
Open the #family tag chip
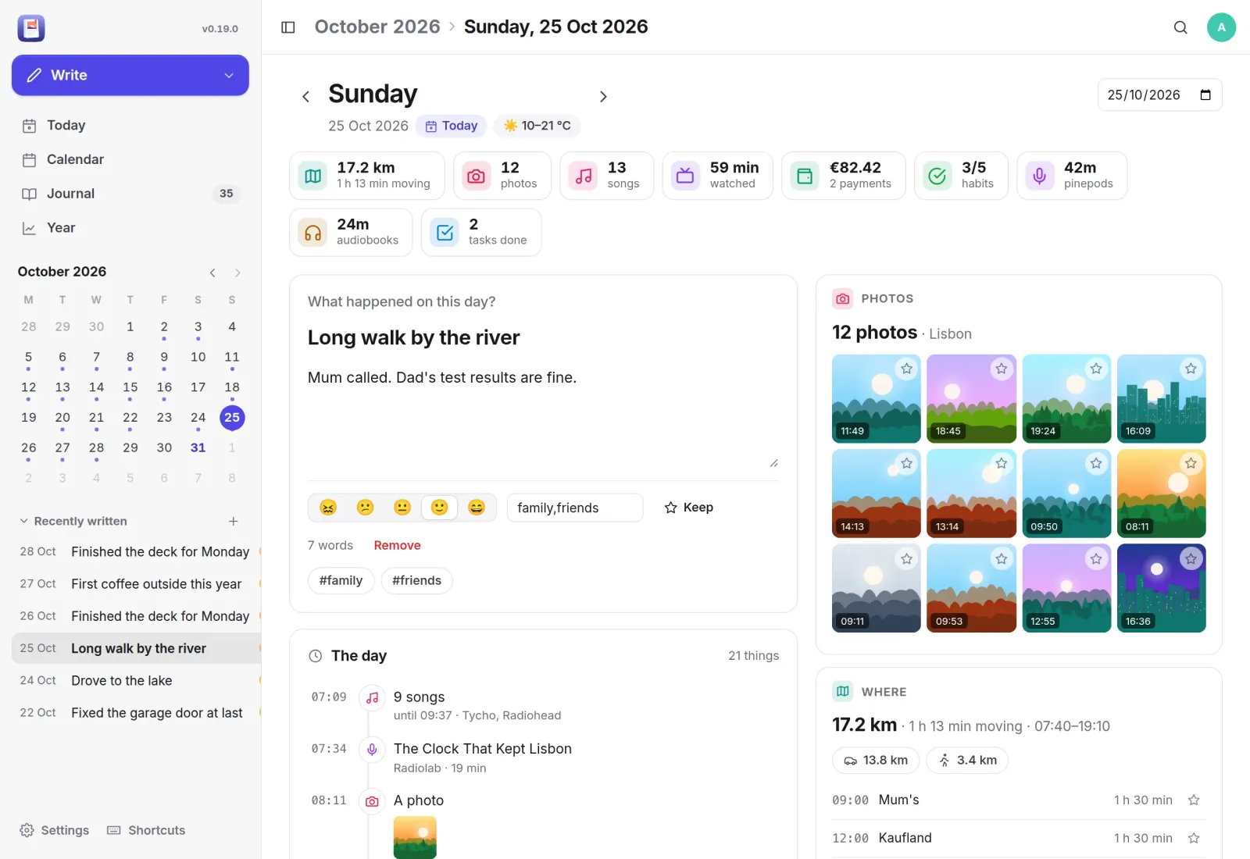click(341, 580)
